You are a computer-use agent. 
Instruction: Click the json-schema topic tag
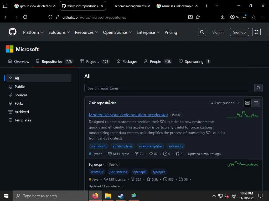pyautogui.click(x=118, y=172)
